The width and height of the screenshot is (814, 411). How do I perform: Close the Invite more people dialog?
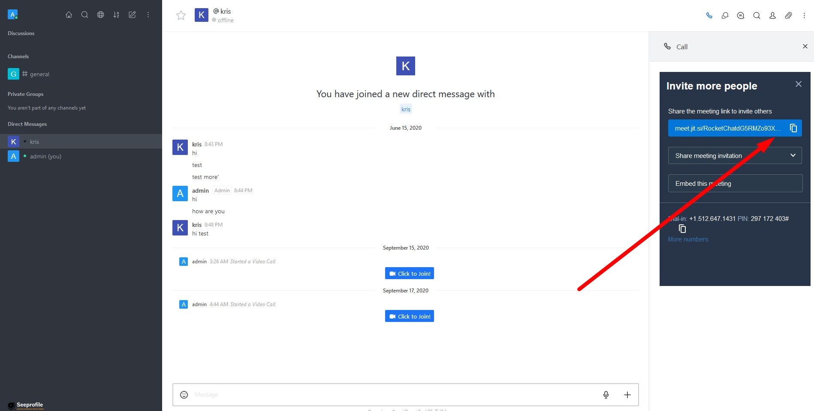click(x=798, y=84)
